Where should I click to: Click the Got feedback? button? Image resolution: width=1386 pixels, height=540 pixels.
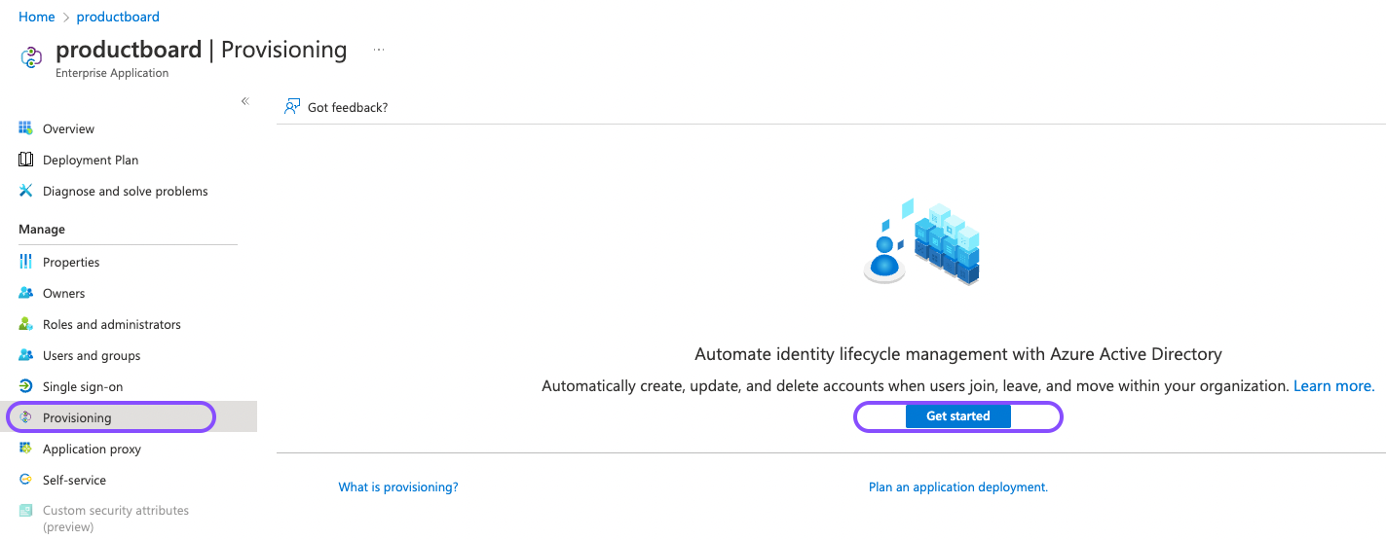(x=336, y=107)
